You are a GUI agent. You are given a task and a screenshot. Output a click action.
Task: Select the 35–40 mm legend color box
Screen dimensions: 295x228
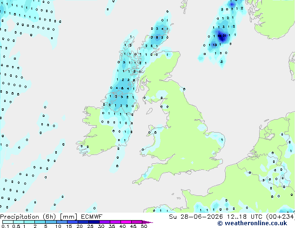point(115,222)
